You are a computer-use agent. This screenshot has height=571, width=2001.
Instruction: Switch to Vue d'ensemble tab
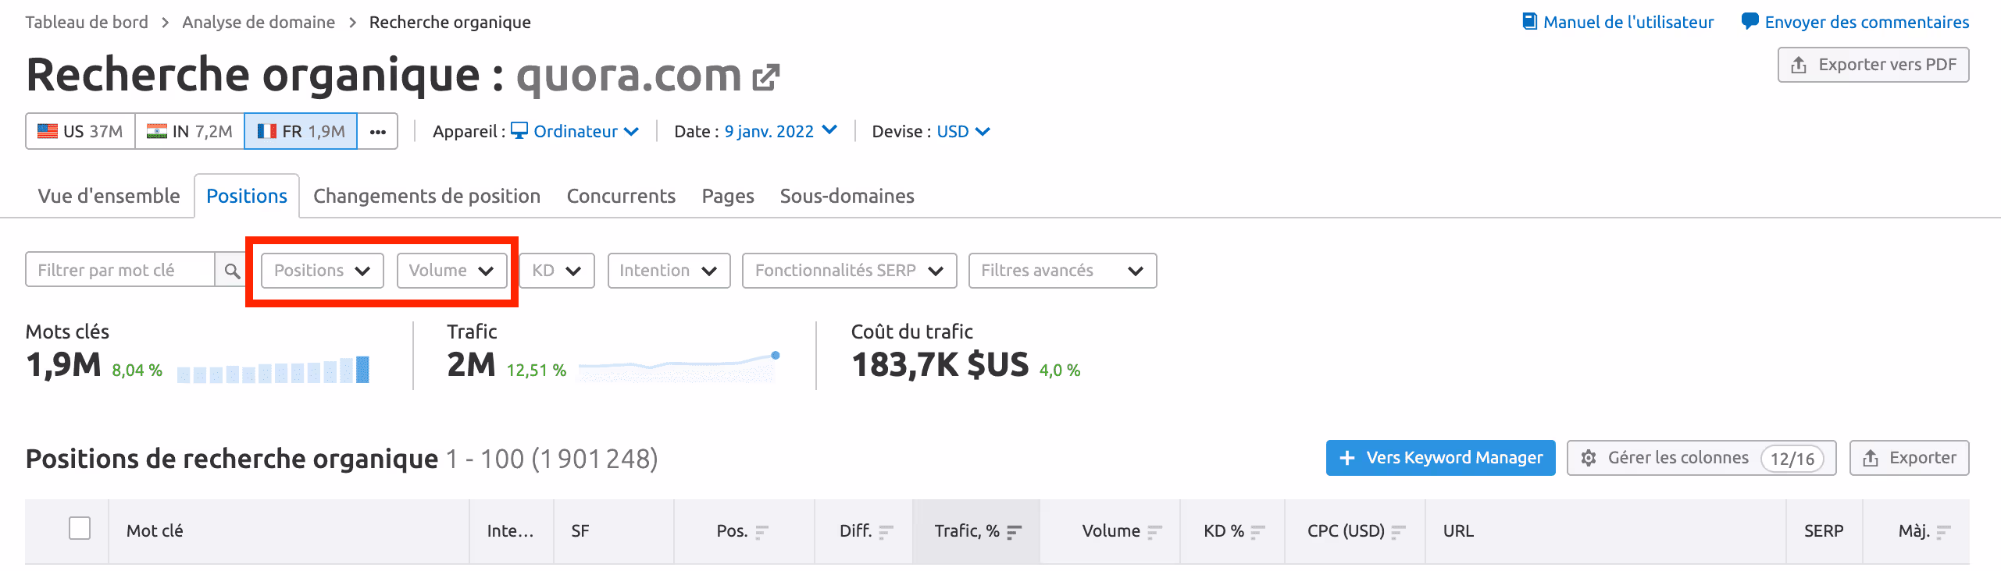pyautogui.click(x=109, y=196)
